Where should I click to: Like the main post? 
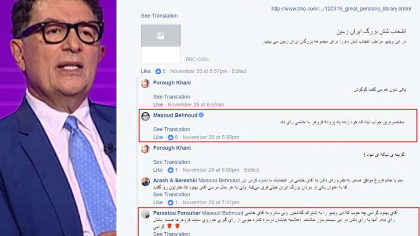146,71
